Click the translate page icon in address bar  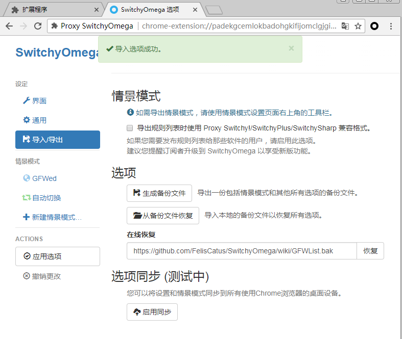(x=345, y=26)
